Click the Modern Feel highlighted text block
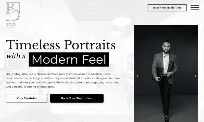 pyautogui.click(x=69, y=59)
